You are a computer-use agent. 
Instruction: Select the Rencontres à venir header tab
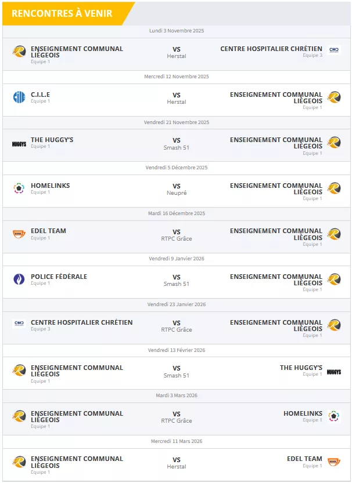(x=62, y=13)
